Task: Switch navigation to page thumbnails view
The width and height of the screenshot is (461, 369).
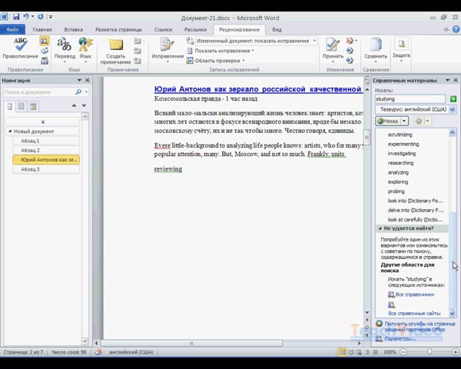Action: pyautogui.click(x=22, y=106)
